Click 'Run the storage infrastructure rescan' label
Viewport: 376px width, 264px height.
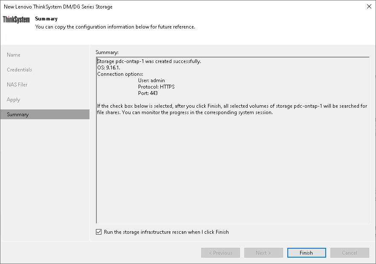pos(166,232)
